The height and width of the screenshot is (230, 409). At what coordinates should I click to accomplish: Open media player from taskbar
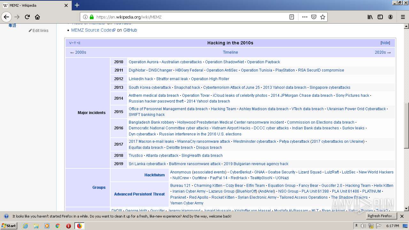tap(47, 226)
